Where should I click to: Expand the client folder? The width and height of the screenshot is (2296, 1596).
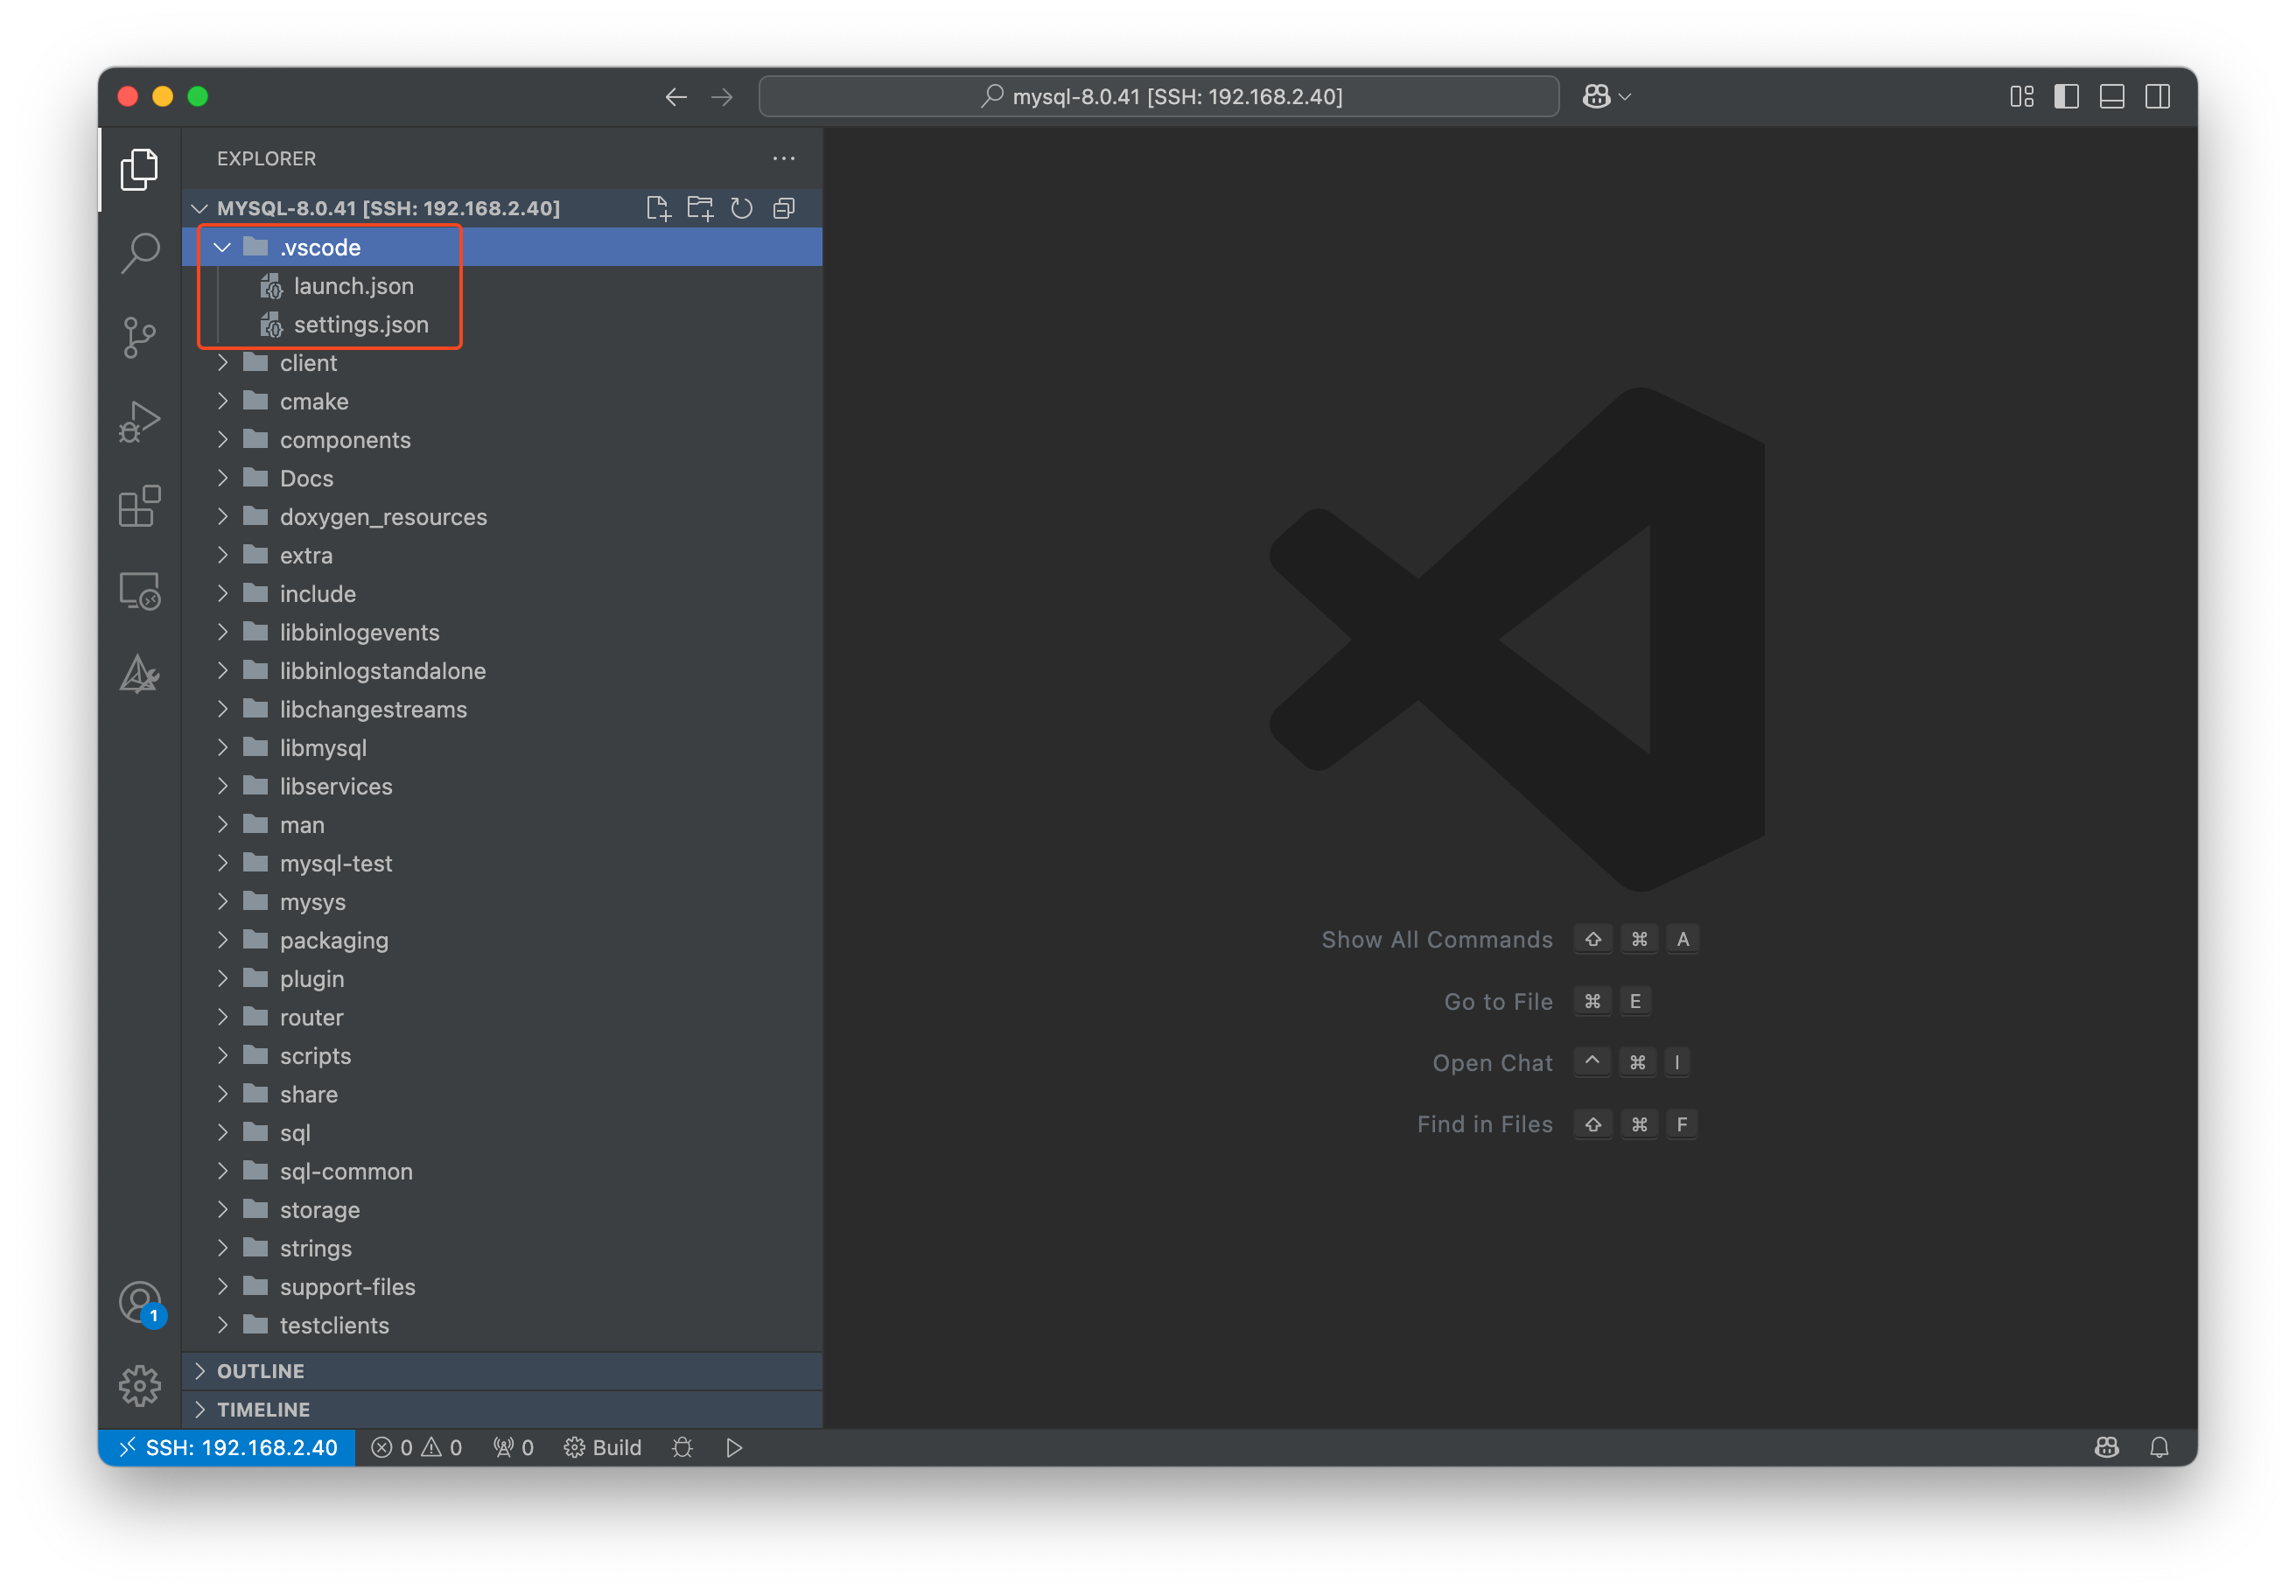[x=502, y=363]
